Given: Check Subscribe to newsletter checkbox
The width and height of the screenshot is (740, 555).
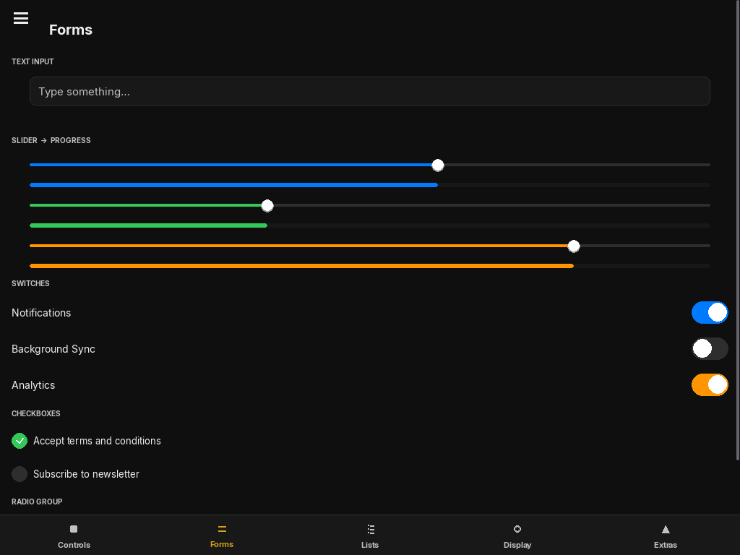Looking at the screenshot, I should [x=20, y=474].
